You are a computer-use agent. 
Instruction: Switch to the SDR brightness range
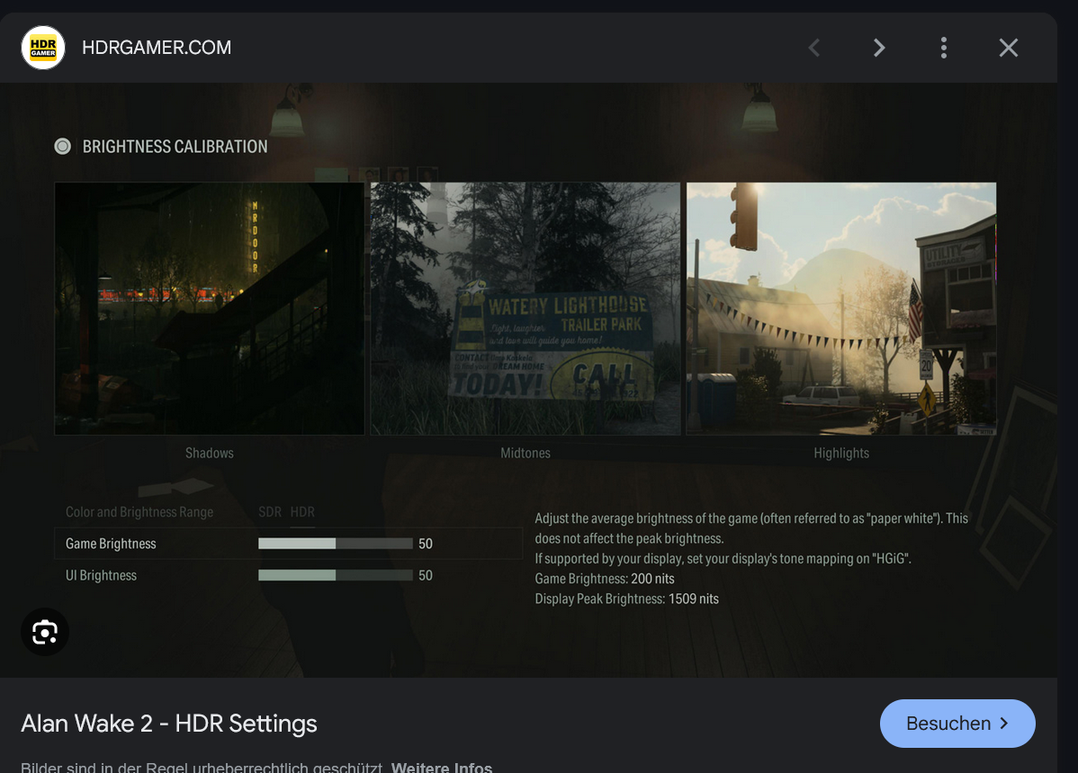270,511
